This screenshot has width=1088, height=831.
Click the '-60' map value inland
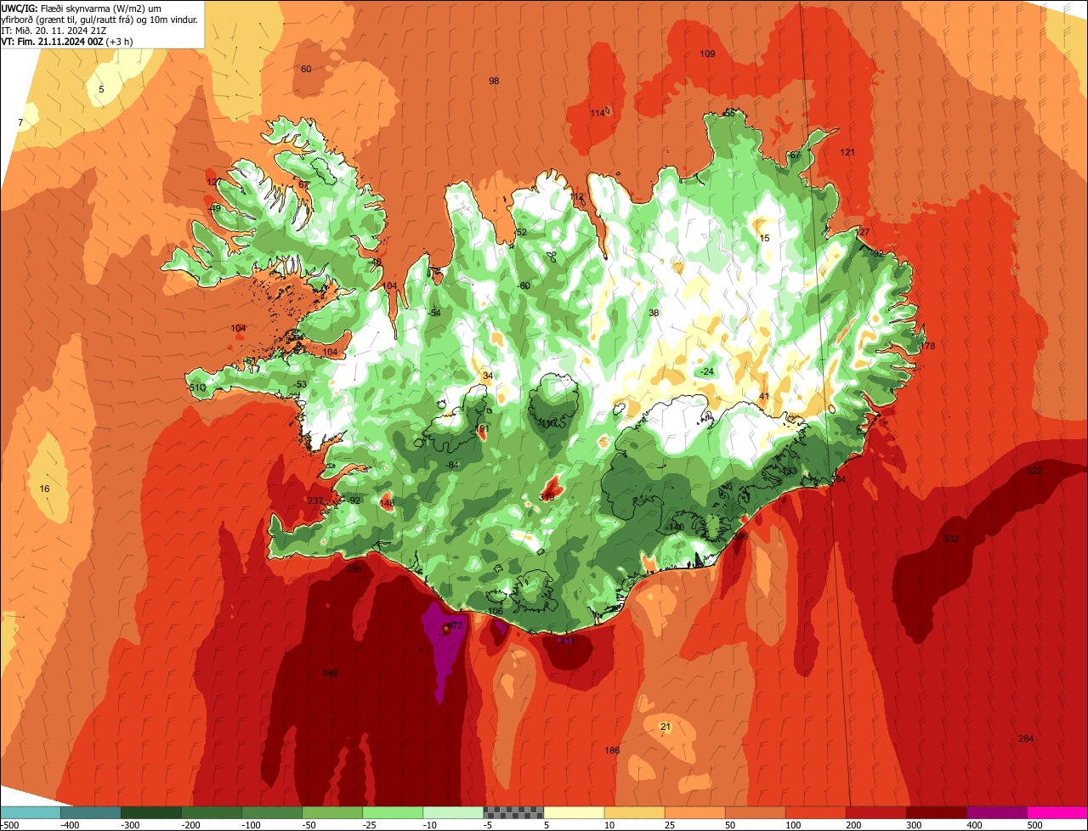coord(524,285)
